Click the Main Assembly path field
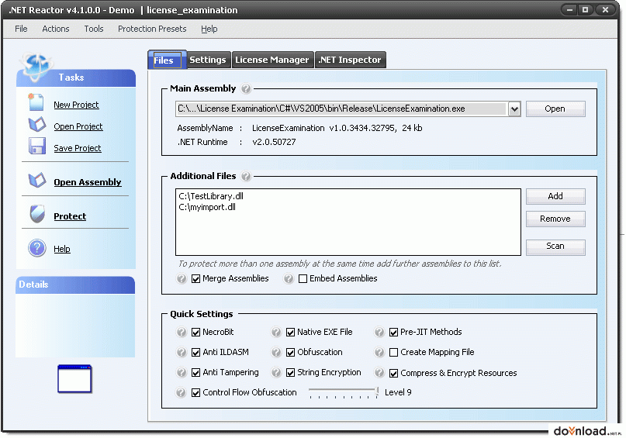This screenshot has height=438, width=626. (x=342, y=109)
